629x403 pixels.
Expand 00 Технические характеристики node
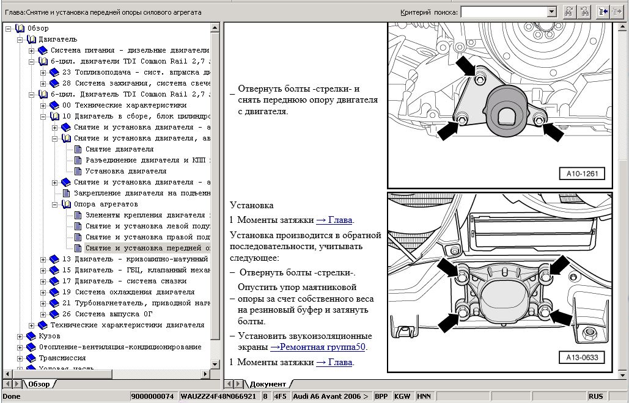(x=43, y=106)
